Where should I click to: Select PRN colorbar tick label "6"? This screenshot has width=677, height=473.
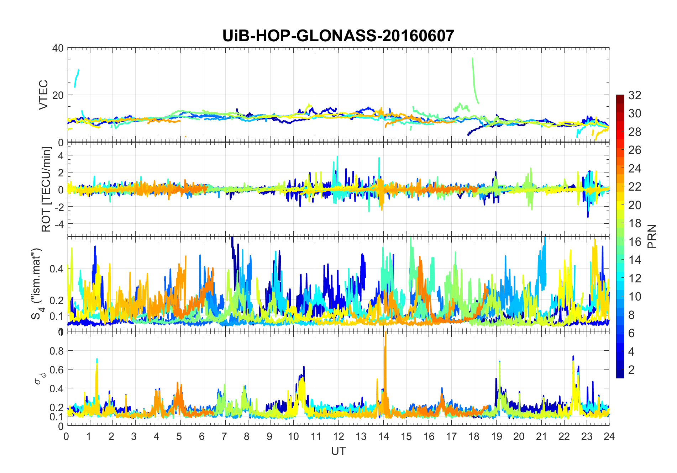click(x=631, y=333)
